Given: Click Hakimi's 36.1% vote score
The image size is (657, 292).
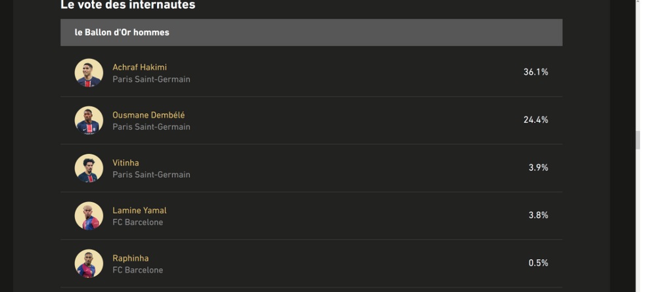Looking at the screenshot, I should point(535,72).
